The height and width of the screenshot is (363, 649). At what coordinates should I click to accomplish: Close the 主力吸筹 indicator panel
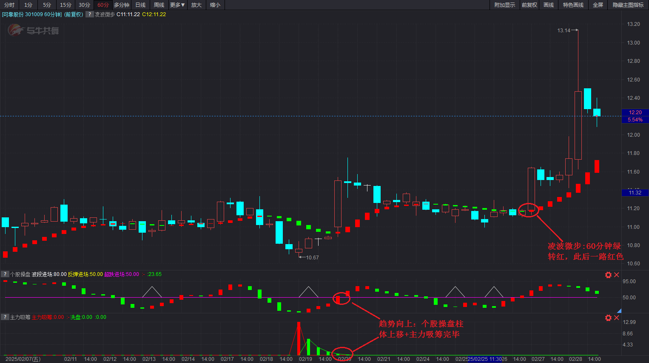coord(617,318)
